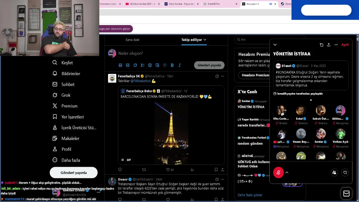Share the YÖNETİM İSTİFAA Space

pos(329,45)
